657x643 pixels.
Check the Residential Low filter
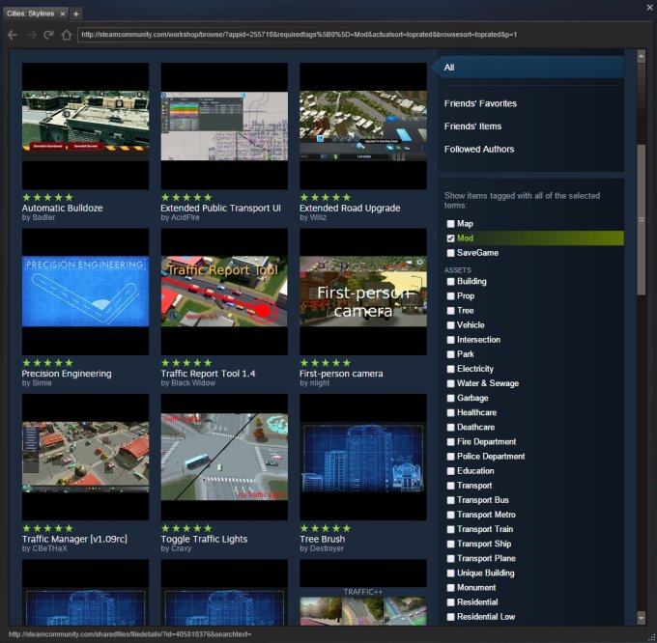click(x=450, y=617)
